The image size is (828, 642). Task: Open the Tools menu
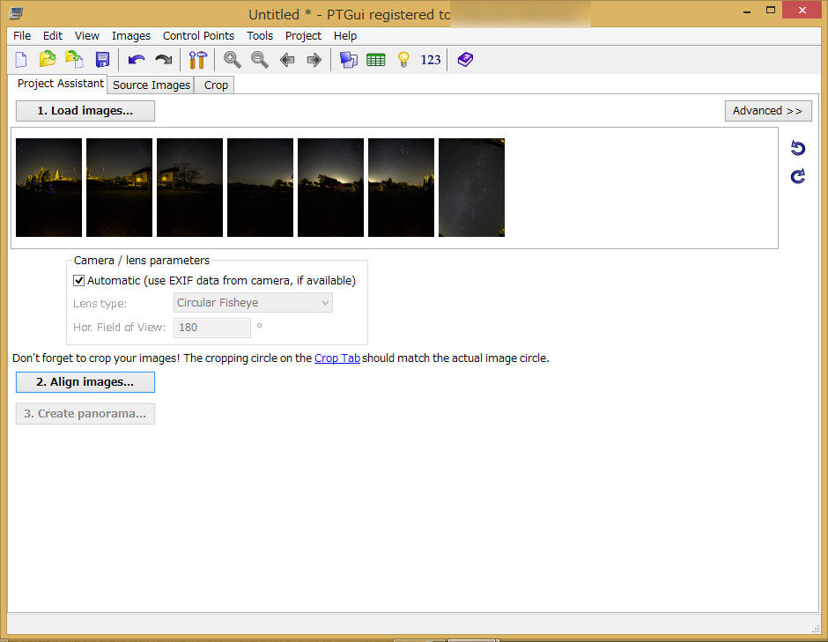(260, 35)
